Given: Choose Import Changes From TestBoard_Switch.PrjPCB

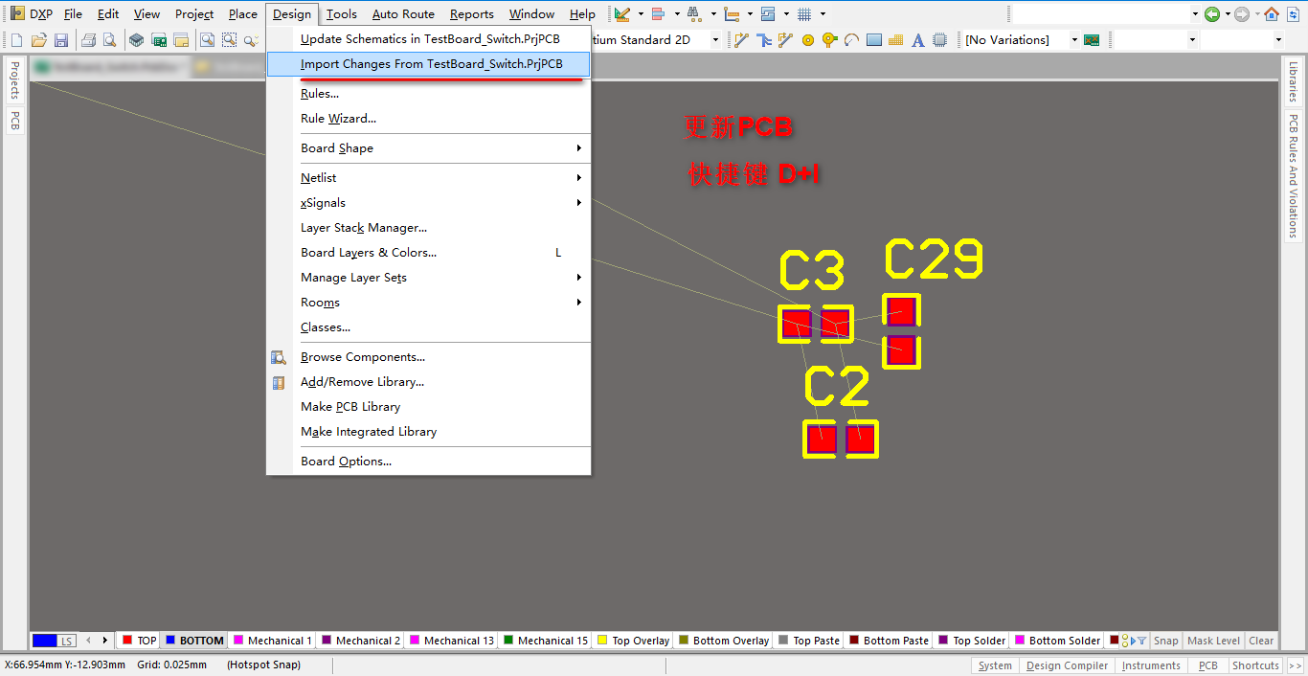Looking at the screenshot, I should click(x=431, y=64).
